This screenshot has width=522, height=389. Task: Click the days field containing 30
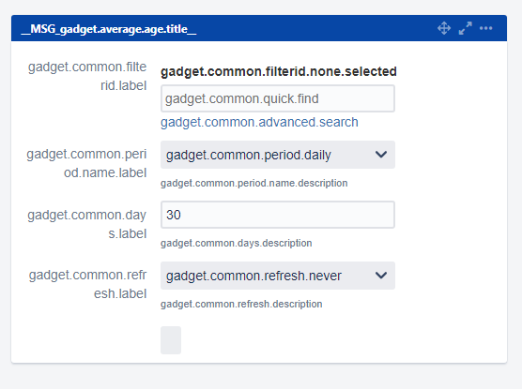(x=278, y=215)
